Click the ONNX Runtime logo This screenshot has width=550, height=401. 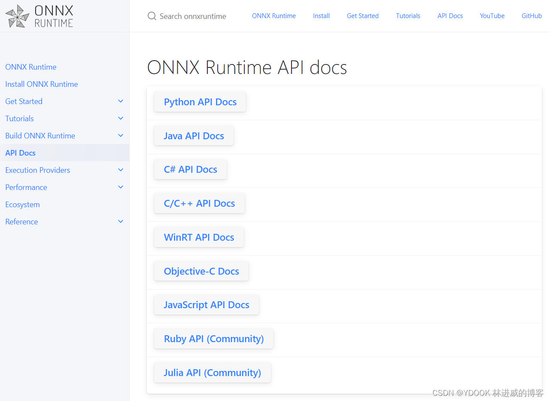pos(39,16)
